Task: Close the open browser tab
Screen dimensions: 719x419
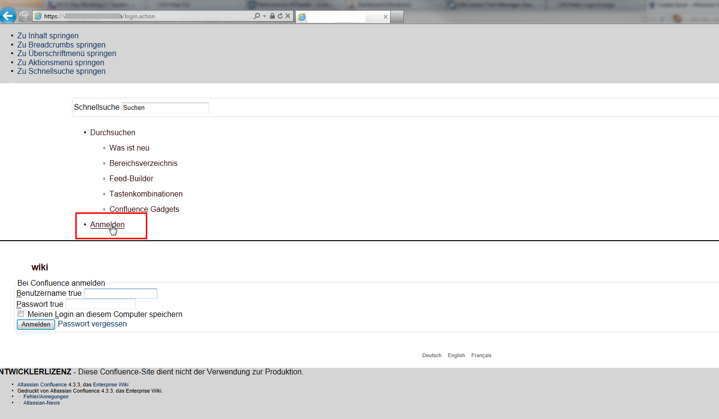Action: tap(385, 17)
